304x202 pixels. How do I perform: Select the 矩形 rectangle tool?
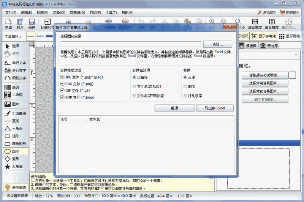16,136
